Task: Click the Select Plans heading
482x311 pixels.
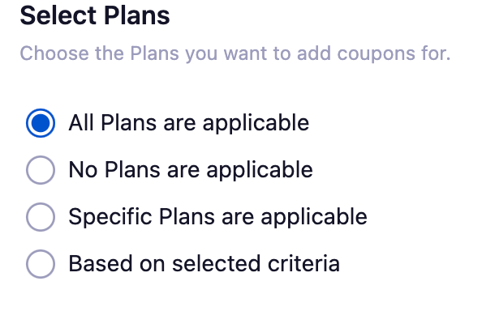Action: point(95,15)
